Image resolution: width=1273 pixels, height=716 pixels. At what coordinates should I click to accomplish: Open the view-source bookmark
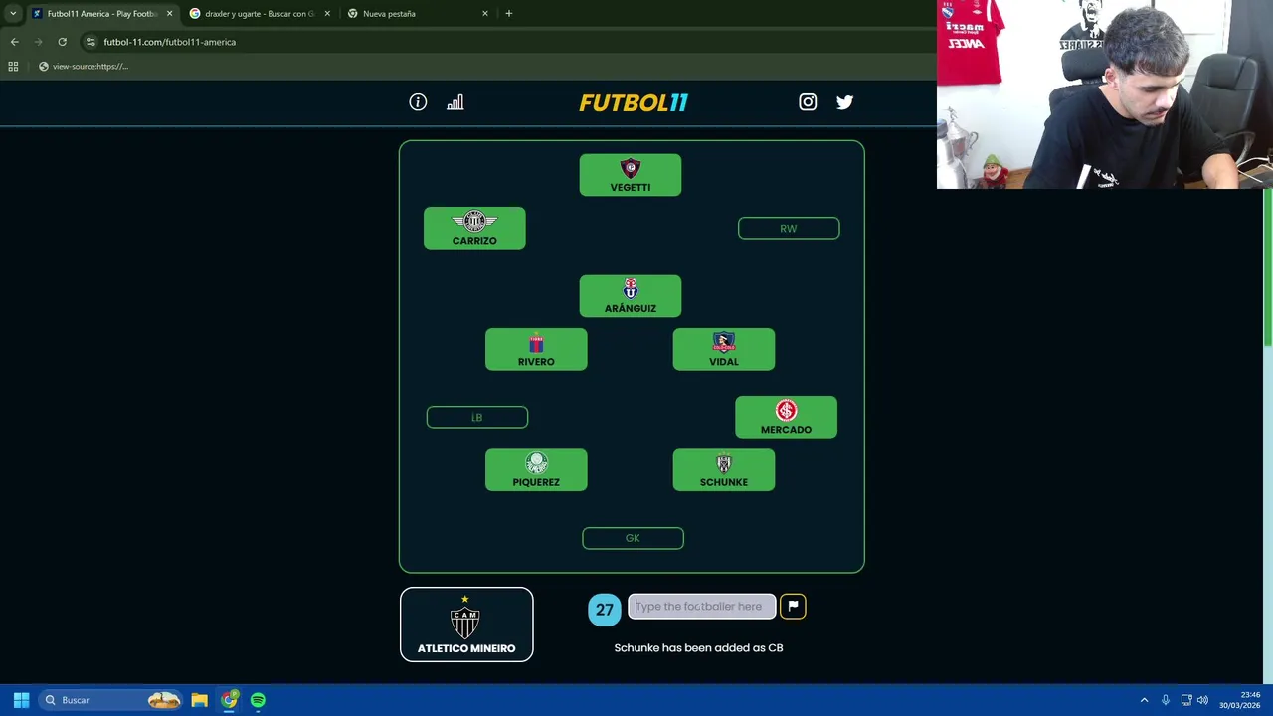[84, 67]
